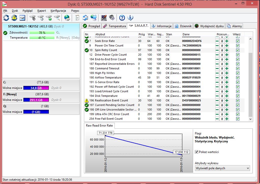Click the blue info bubble toolbar icon

coord(130,18)
